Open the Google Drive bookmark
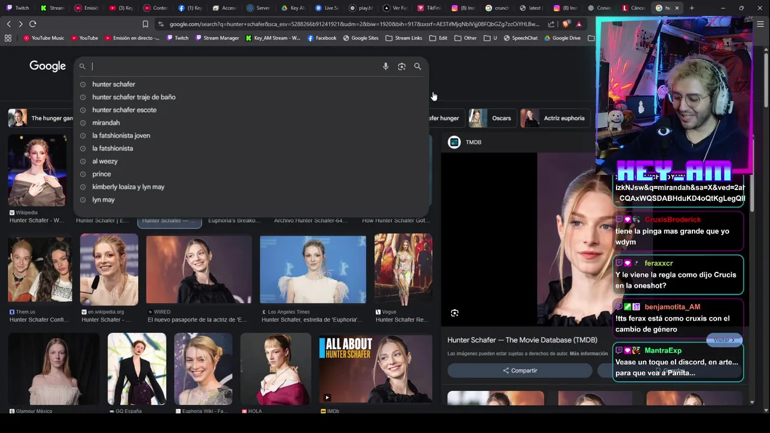Image resolution: width=770 pixels, height=433 pixels. coord(562,38)
